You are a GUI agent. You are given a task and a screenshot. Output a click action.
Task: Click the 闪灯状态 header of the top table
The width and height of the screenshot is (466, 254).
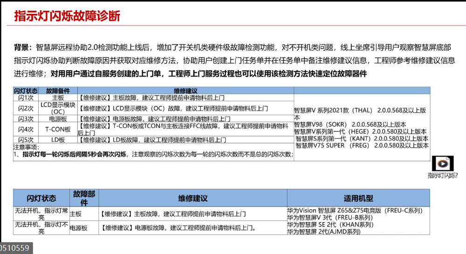[26, 91]
